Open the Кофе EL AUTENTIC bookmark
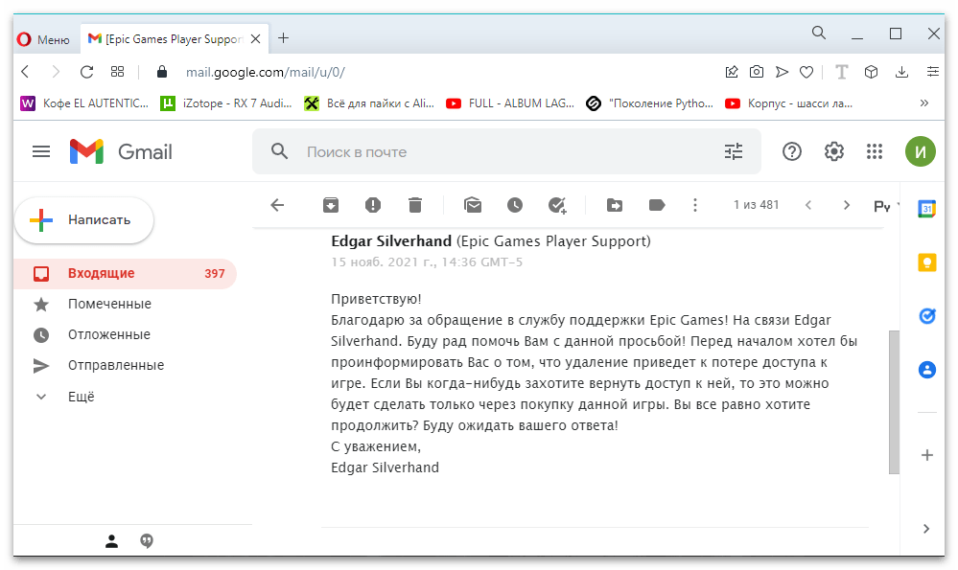This screenshot has width=958, height=570. click(85, 103)
